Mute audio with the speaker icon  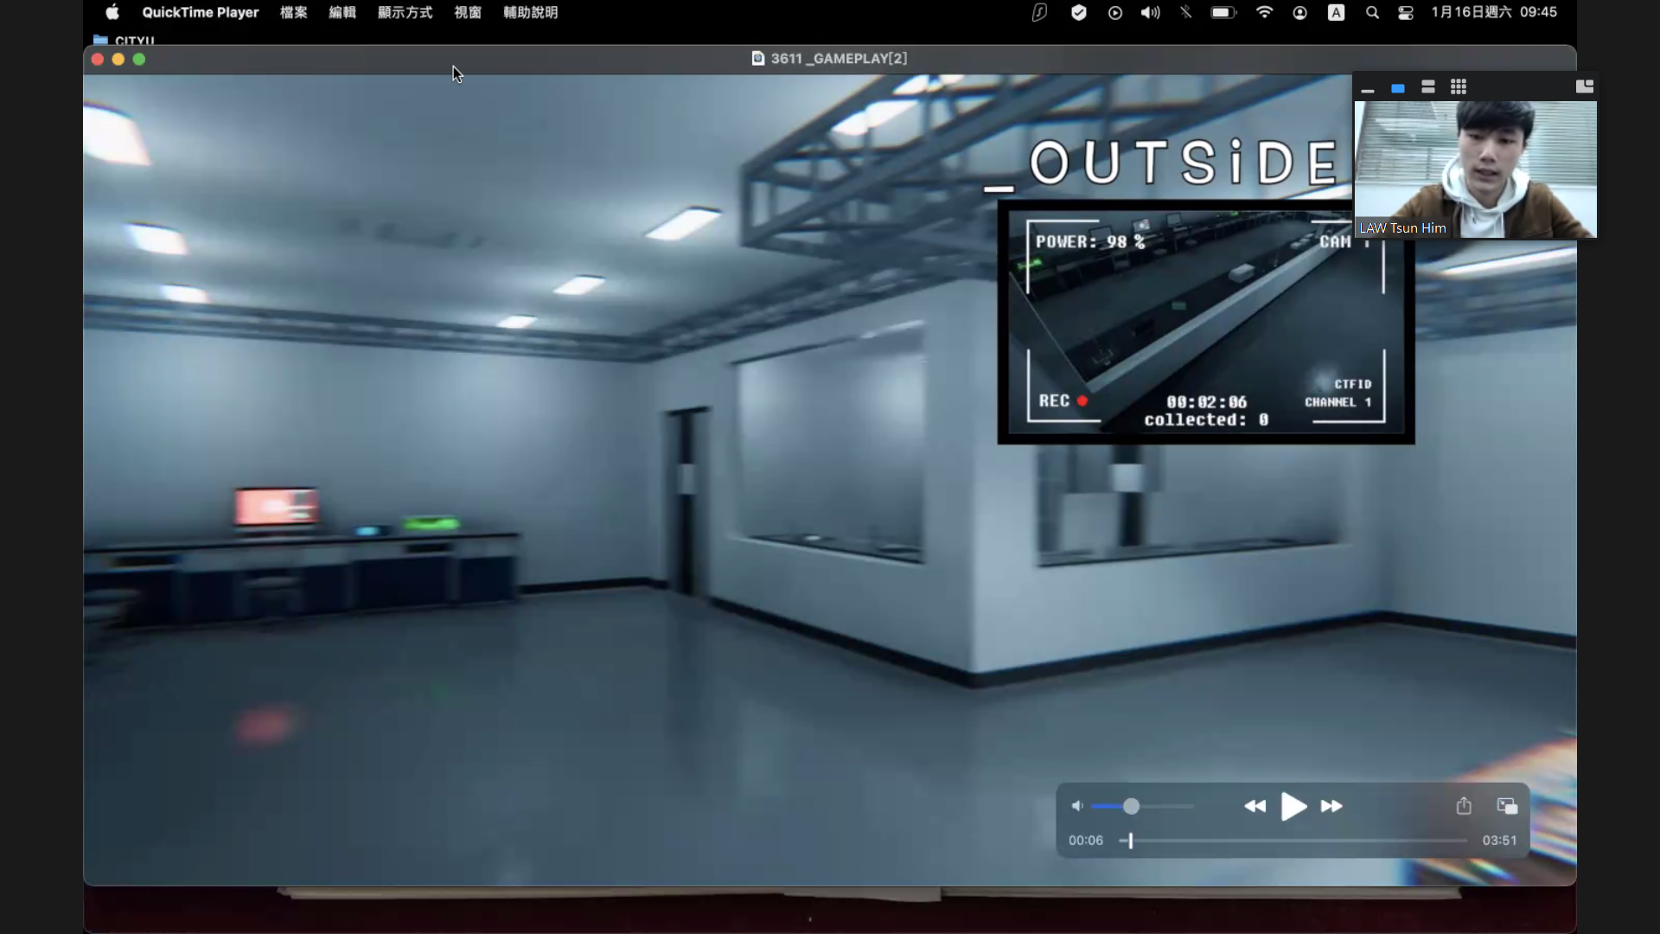pyautogui.click(x=1077, y=806)
